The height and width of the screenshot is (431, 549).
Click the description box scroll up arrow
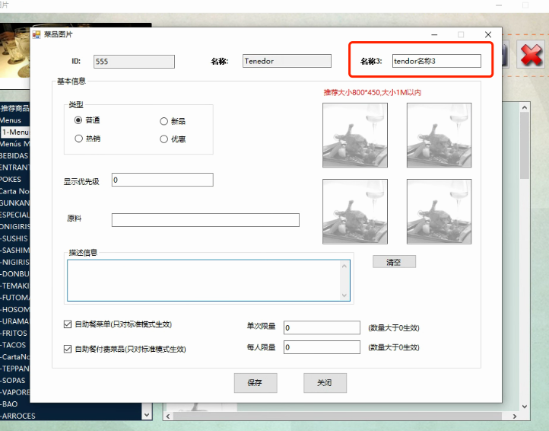click(x=344, y=267)
